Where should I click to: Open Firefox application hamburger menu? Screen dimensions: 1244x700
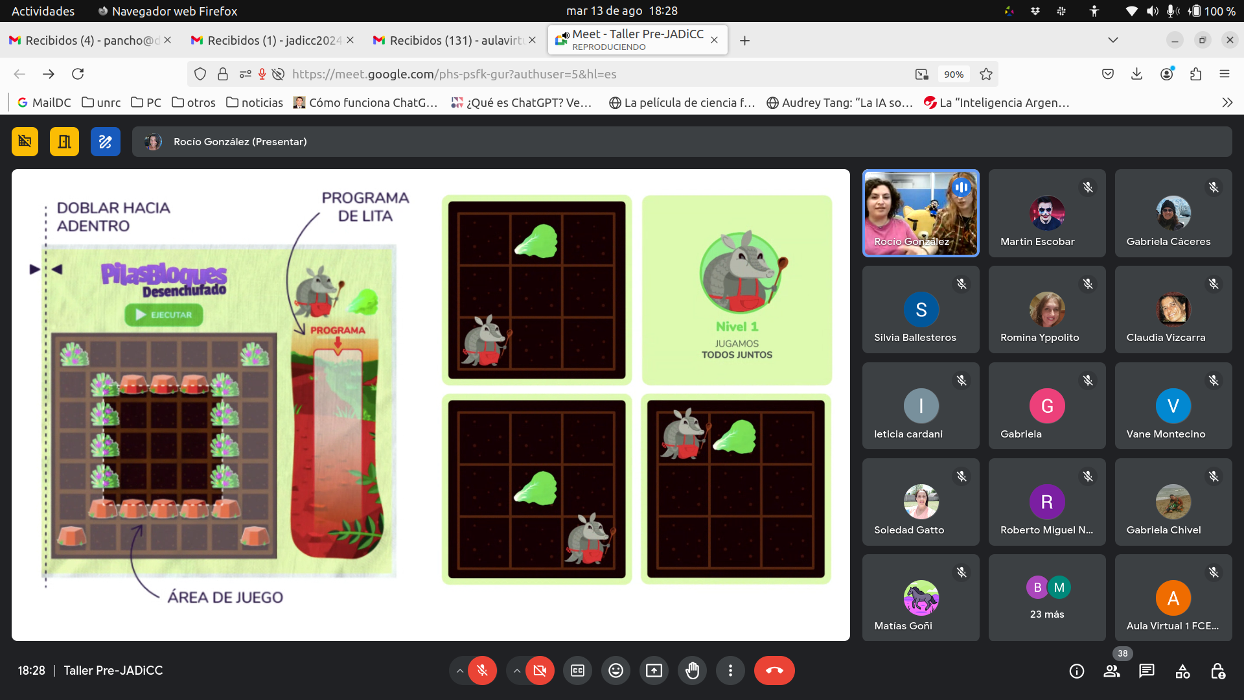(x=1225, y=74)
